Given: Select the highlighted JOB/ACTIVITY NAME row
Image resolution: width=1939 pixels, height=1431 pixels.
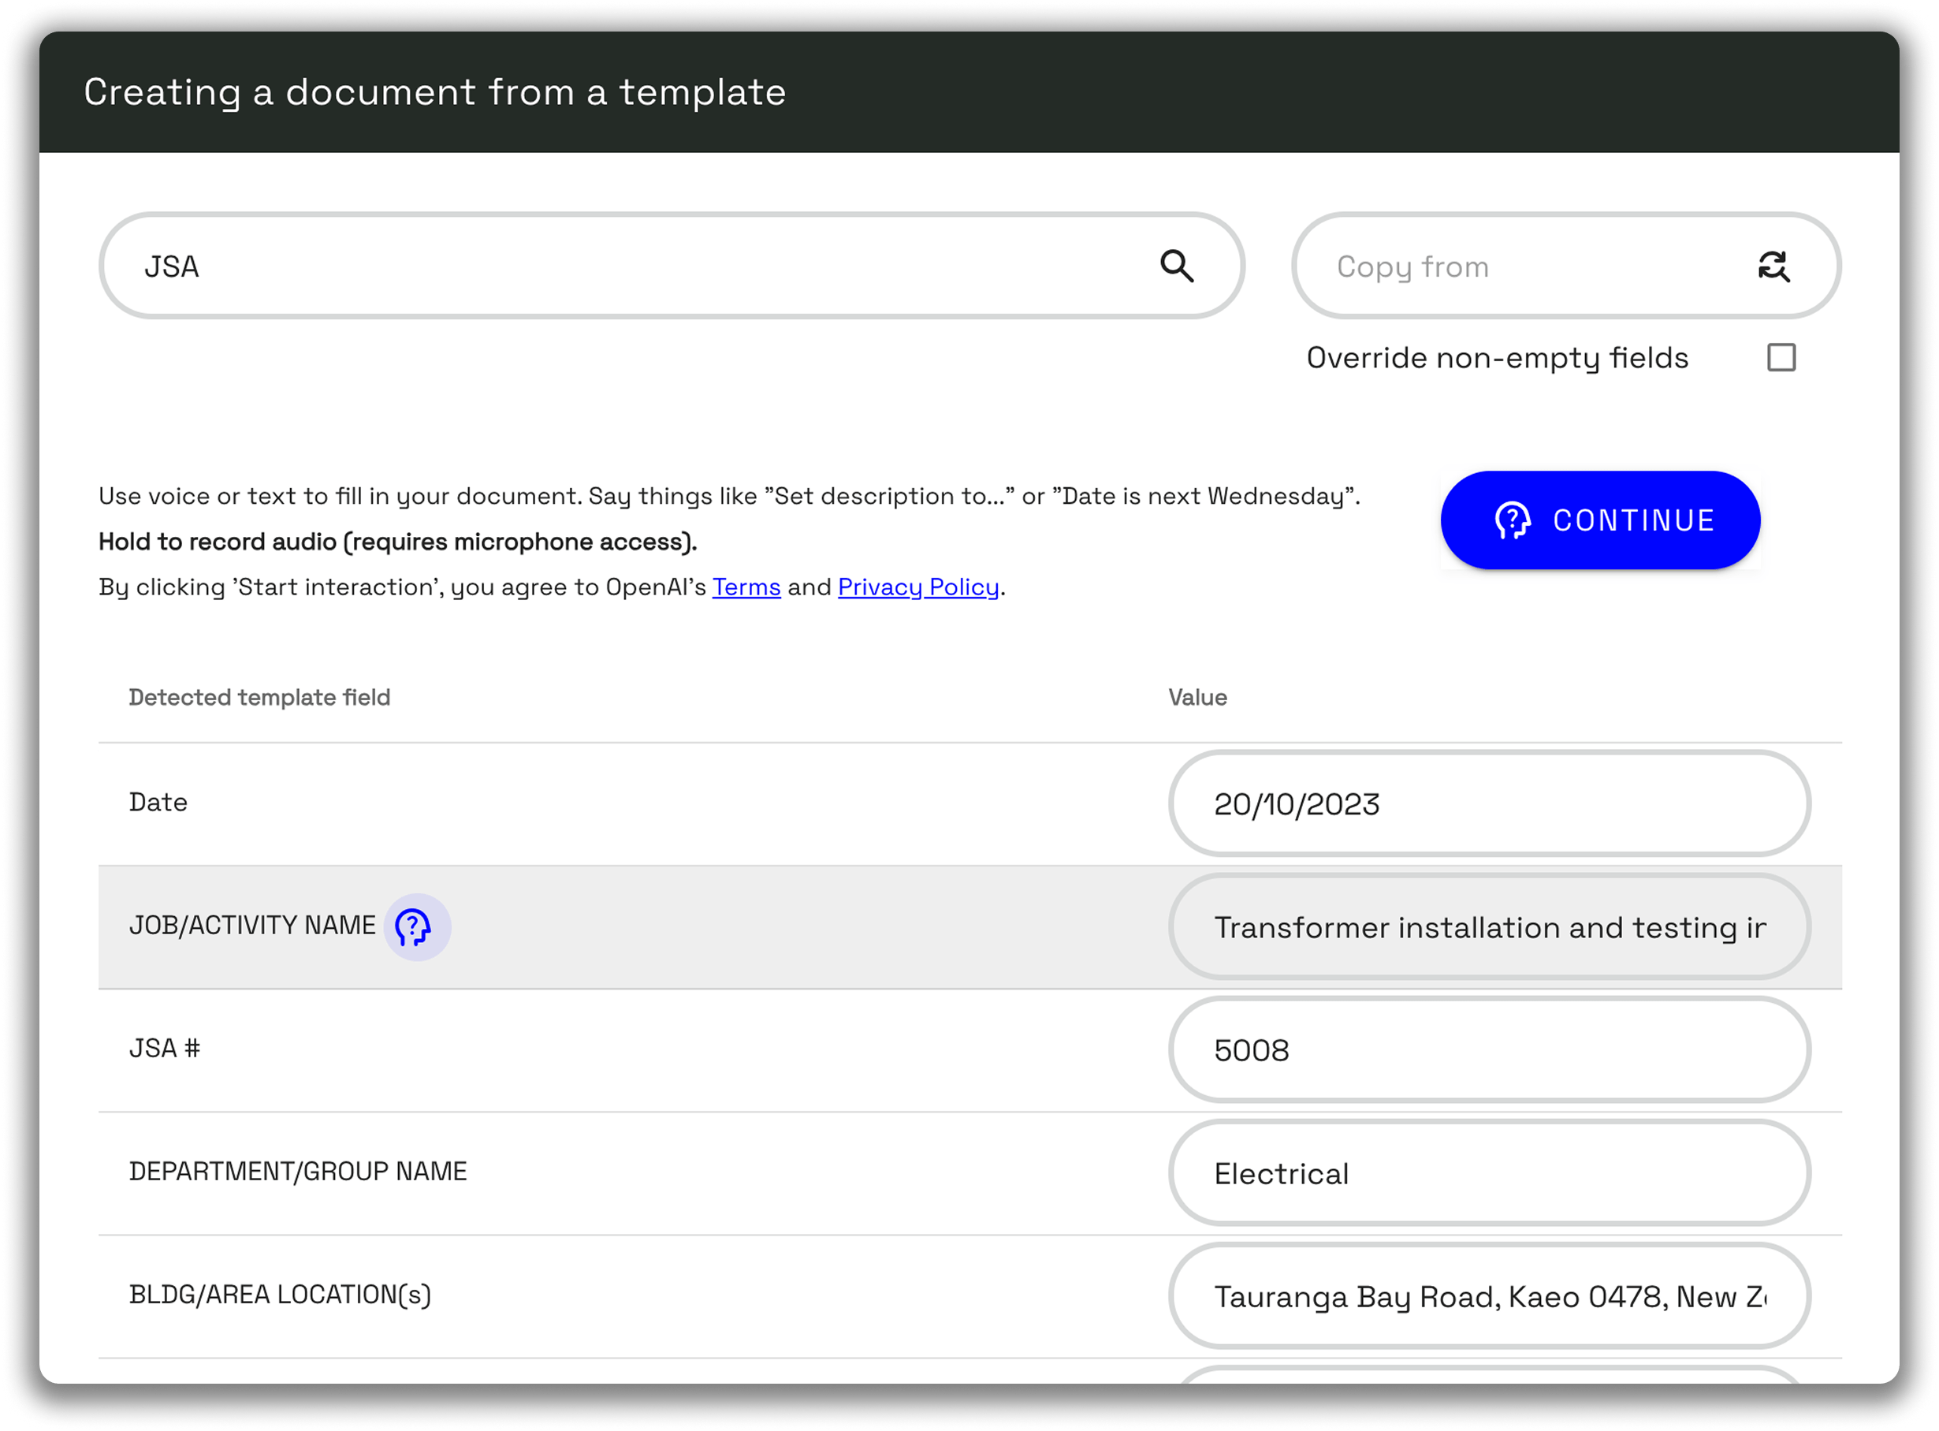Looking at the screenshot, I should pos(780,926).
